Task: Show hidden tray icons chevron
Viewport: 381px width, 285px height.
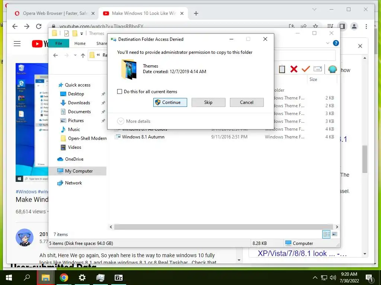Action: point(315,278)
